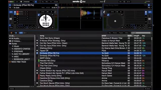The height and width of the screenshot is (90, 161).
Task: Switch to the detailed list view icon
Action: pos(25,33)
